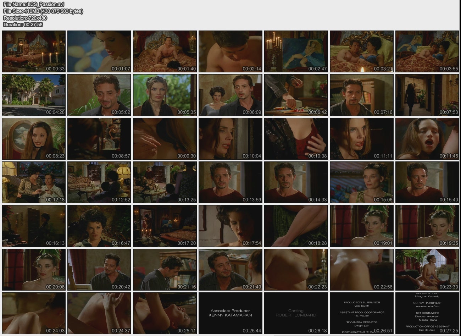Select the mansion exterior frame with palm trees
461x336 pixels.
(33, 95)
